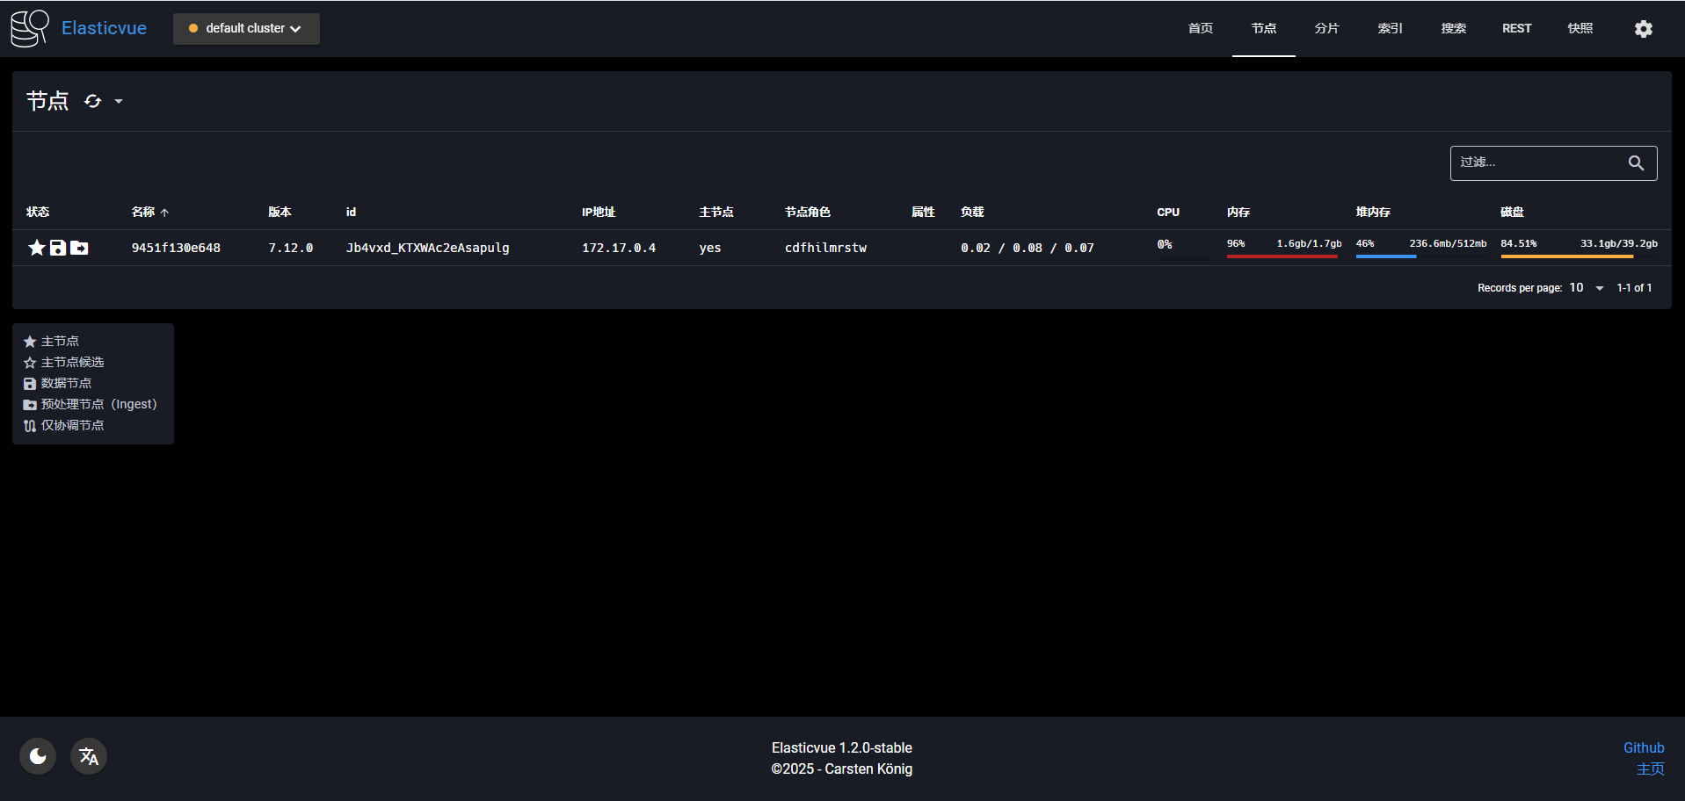Expand the refresh interval dropdown arrow
Viewport: 1685px width, 801px height.
[x=119, y=102]
